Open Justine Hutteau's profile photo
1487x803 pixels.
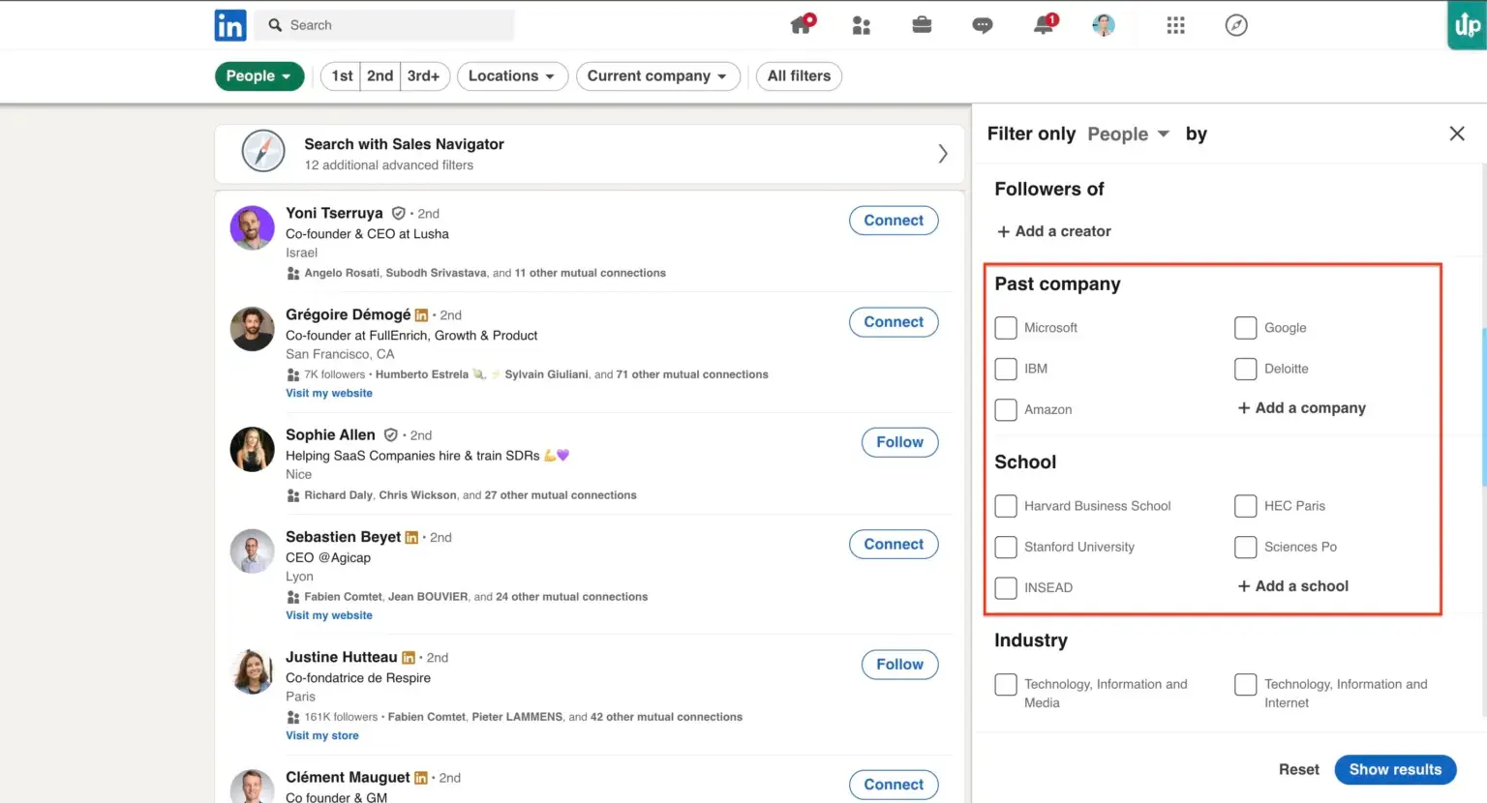coord(252,671)
